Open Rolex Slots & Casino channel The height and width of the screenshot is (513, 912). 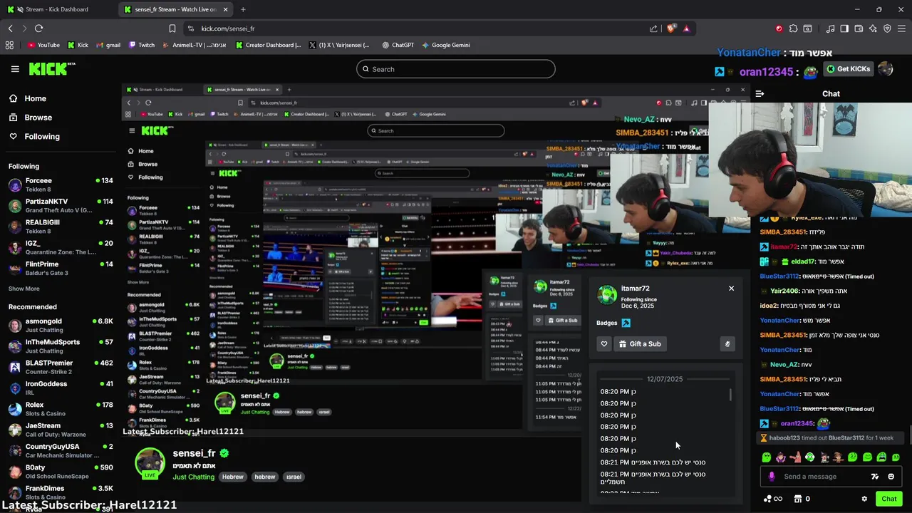[61, 409]
